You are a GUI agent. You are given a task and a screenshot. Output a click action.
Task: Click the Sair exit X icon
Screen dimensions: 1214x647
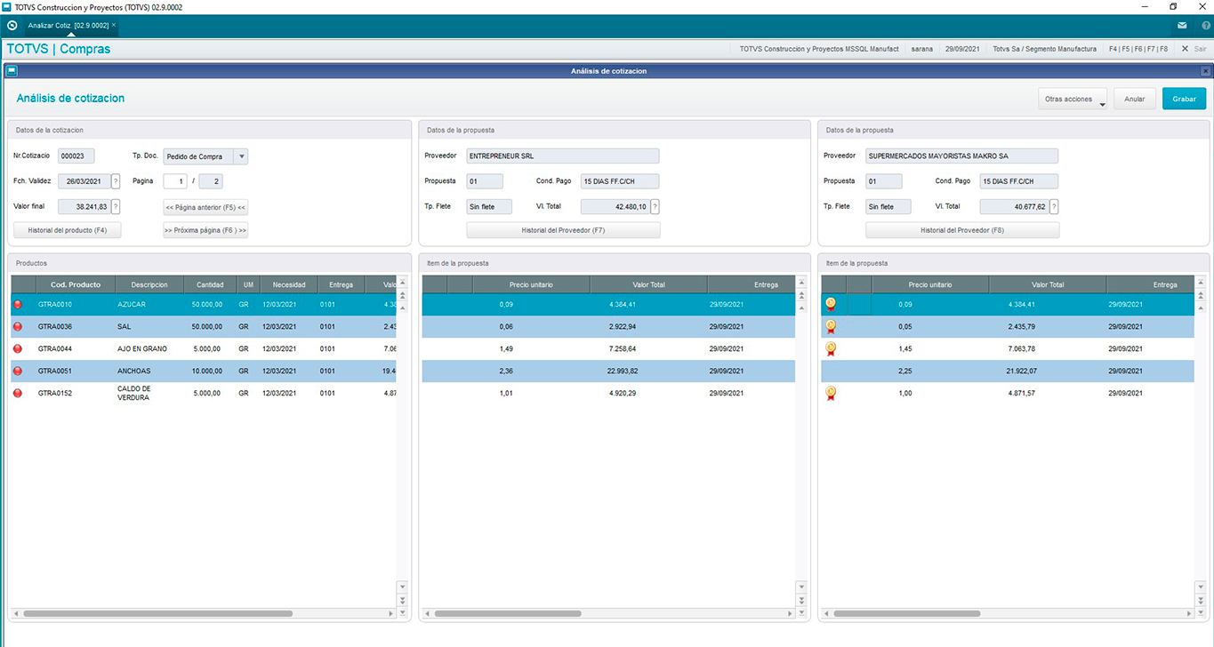tap(1185, 49)
